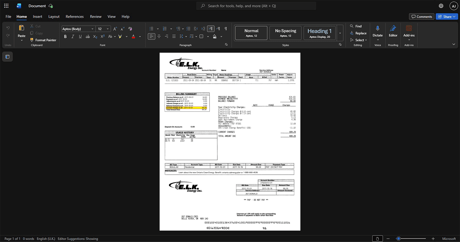Screen dimensions: 460x242
Task: Toggle Italic formatting
Action: click(x=73, y=36)
